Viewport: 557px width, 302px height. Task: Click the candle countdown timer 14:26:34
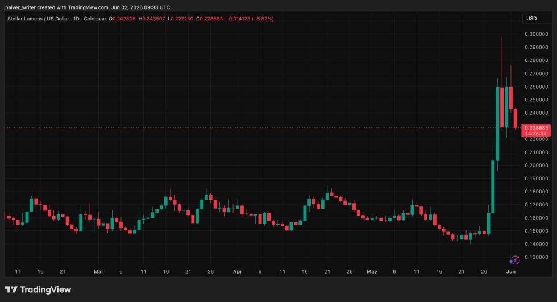coord(537,134)
